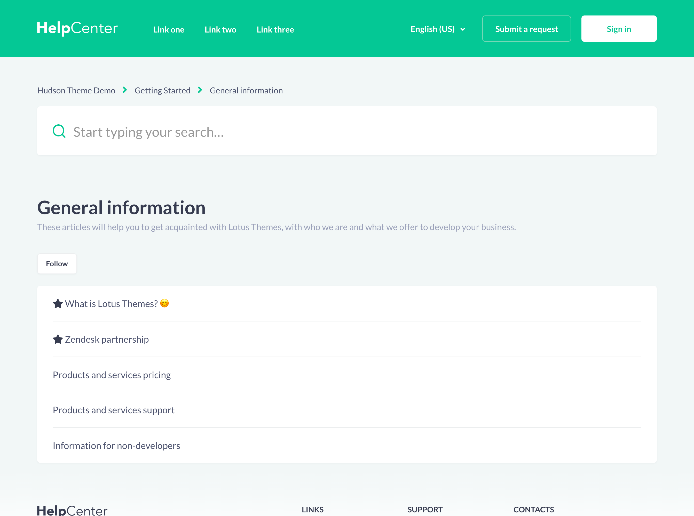Screen dimensions: 694x516
Task: Toggle the Follow button for this section
Action: point(57,264)
